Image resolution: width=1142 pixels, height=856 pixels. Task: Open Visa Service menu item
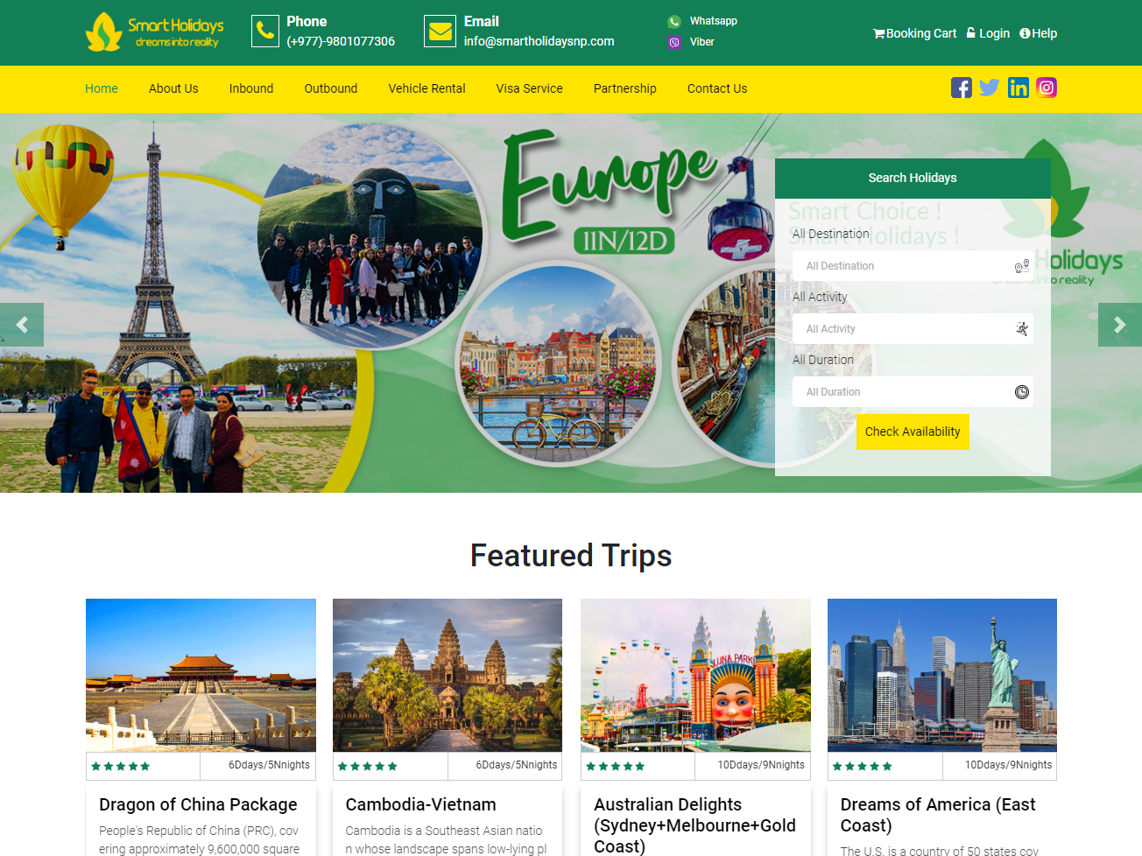coord(530,88)
